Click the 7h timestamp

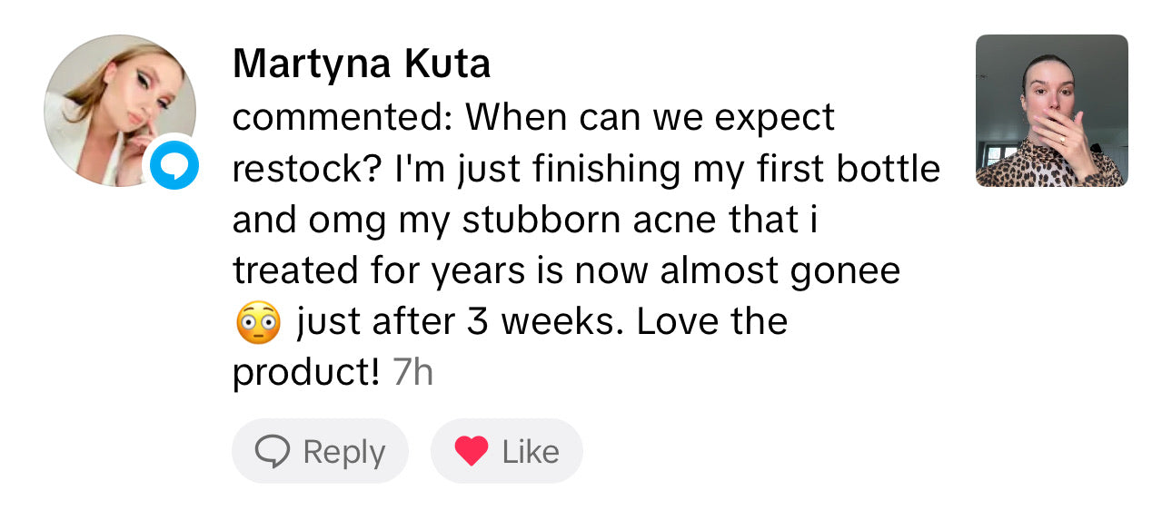[x=412, y=374]
